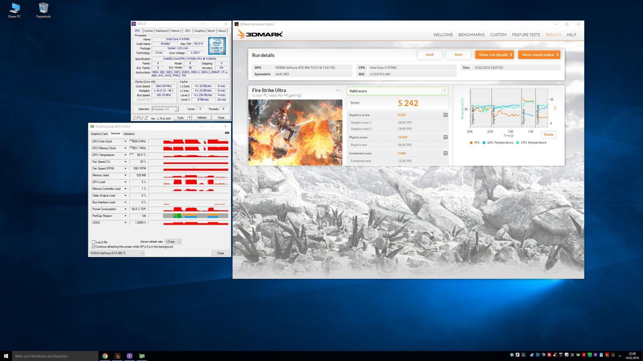Enable Log to file checkbox
Viewport: 643px width, 361px height.
pos(94,242)
